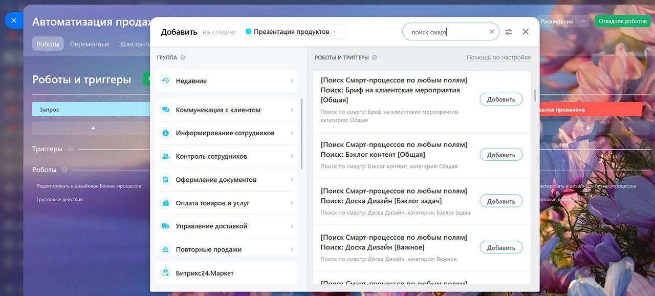Open search filter settings icon
655x296 pixels.
[x=508, y=32]
